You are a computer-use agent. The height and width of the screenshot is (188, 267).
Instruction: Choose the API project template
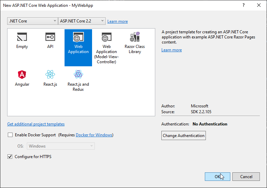tap(50, 37)
